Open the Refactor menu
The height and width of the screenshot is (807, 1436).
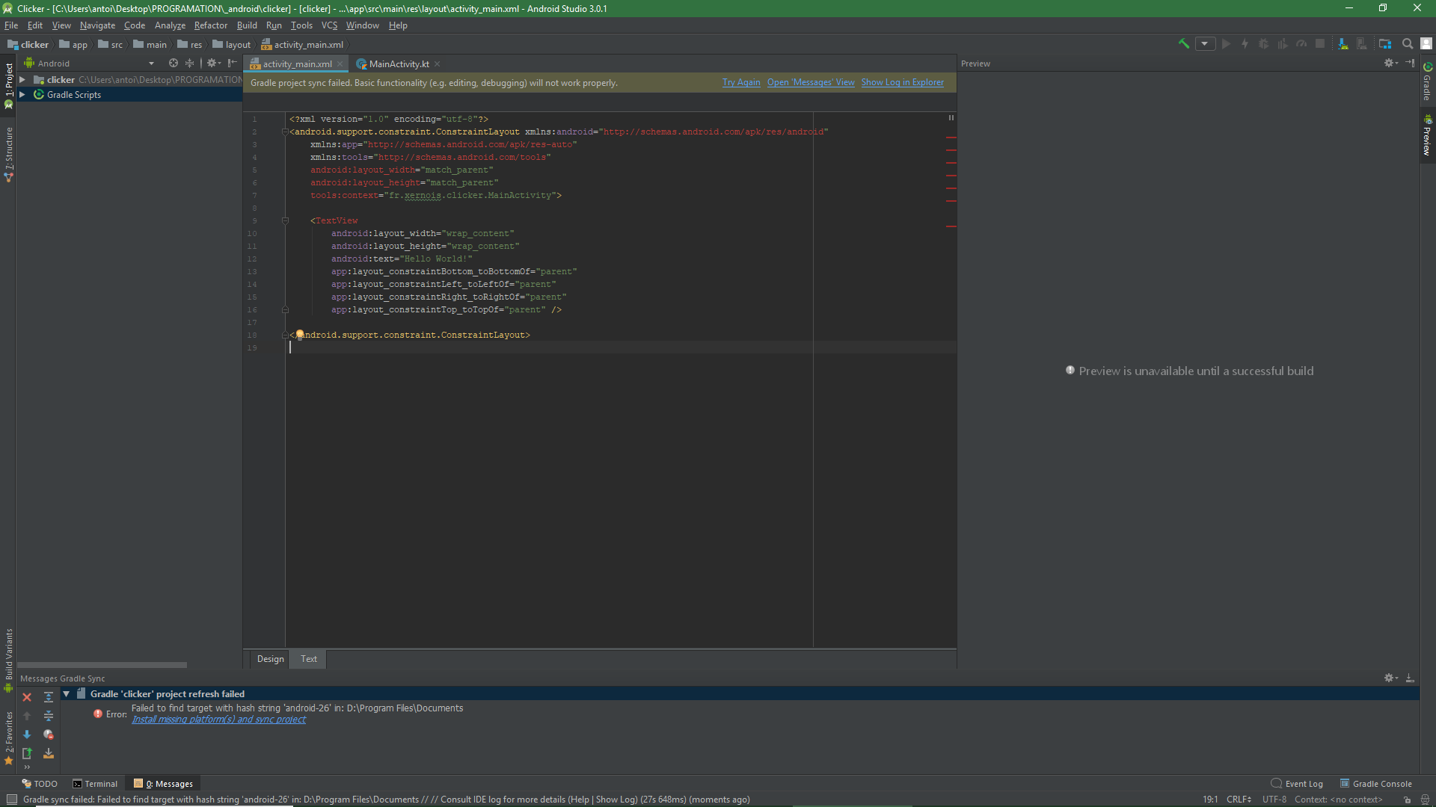[211, 25]
